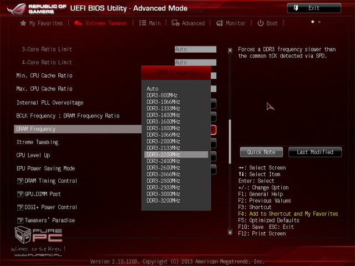
Task: Open the Boot tab
Action: pyautogui.click(x=268, y=23)
